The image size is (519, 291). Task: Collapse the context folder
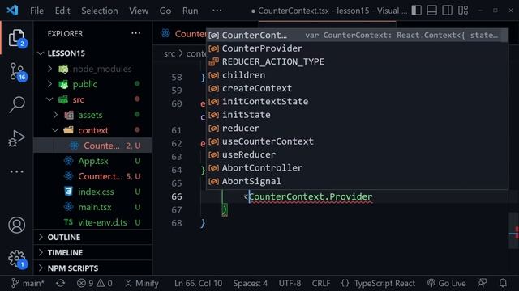(92, 130)
